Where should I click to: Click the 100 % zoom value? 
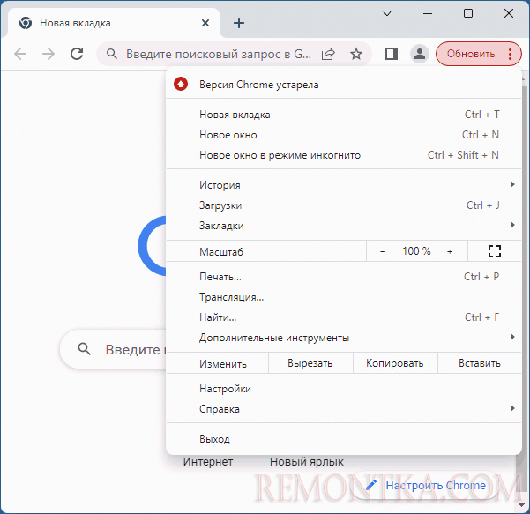click(416, 251)
